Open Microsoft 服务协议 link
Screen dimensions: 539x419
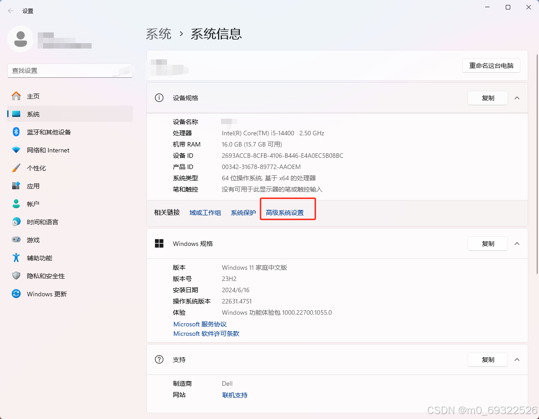(x=200, y=324)
